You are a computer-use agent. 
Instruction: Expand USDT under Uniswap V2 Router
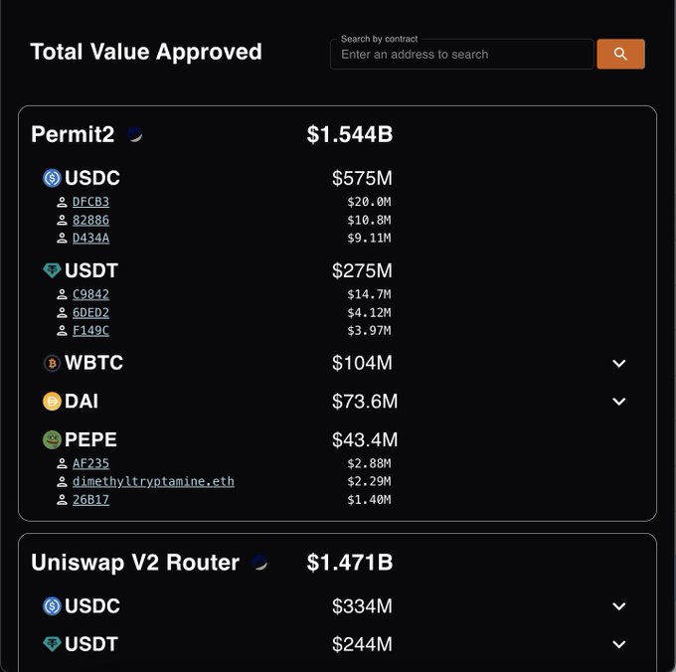click(x=618, y=644)
